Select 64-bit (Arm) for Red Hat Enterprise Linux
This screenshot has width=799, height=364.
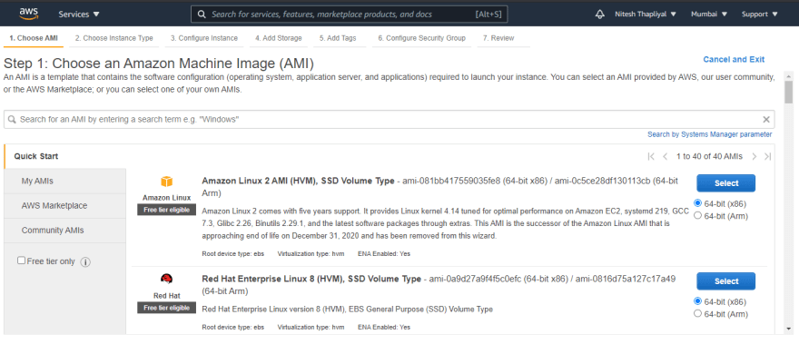(698, 313)
